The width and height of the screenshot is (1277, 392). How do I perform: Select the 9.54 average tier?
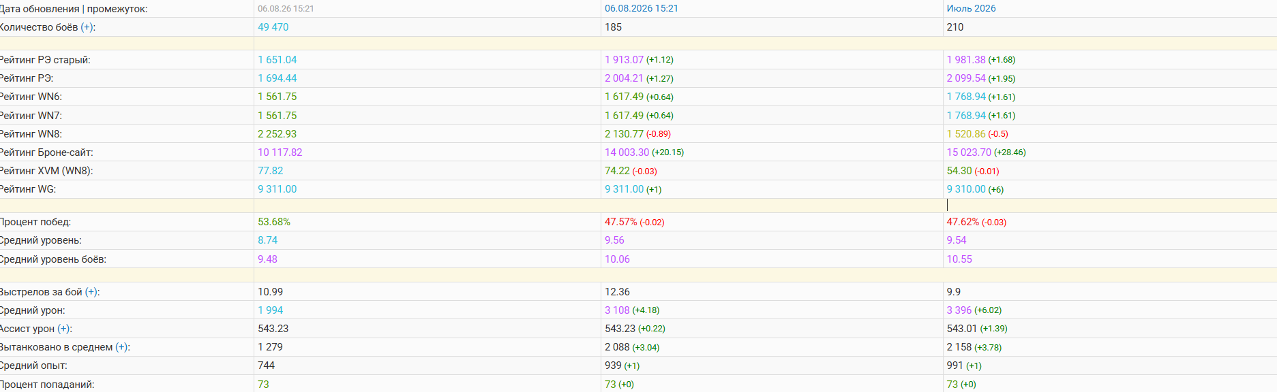(x=957, y=240)
